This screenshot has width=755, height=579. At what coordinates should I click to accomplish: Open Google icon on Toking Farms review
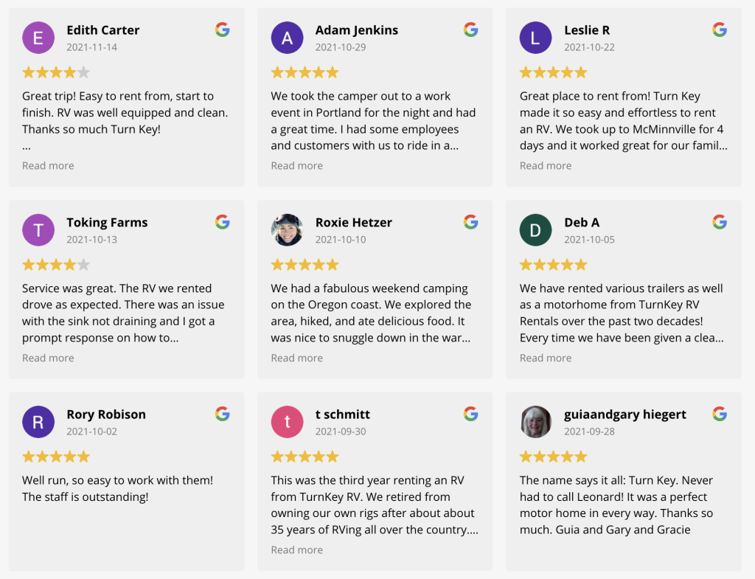pos(223,222)
